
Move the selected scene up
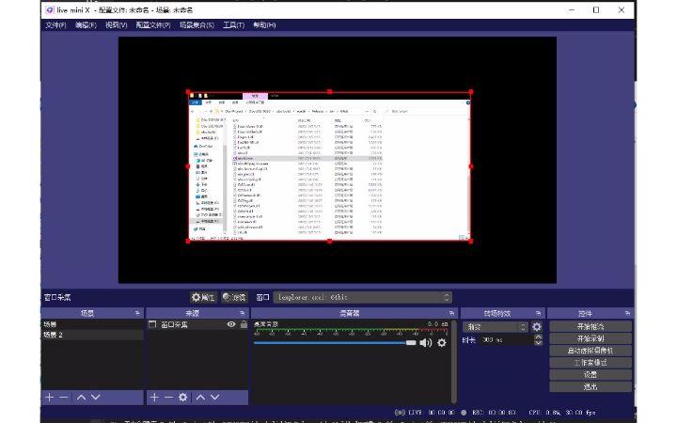click(81, 398)
